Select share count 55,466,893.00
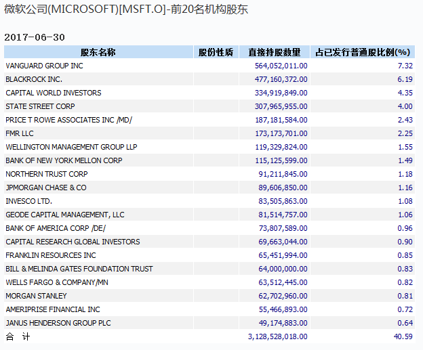This screenshot has width=423, height=350. [x=283, y=309]
